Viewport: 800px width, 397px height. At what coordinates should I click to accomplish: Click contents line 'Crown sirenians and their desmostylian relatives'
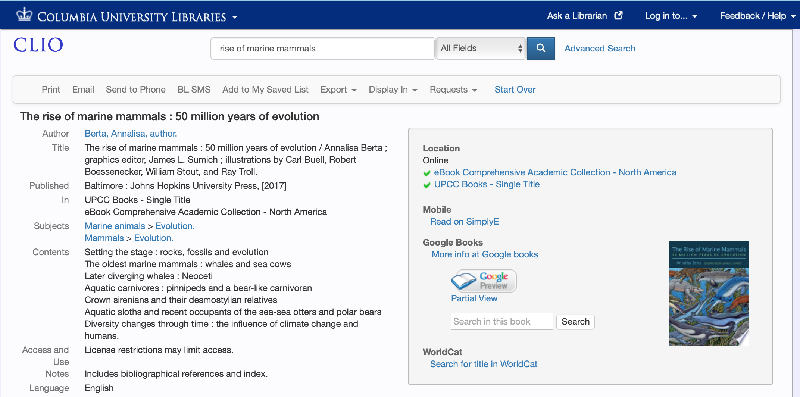[181, 300]
